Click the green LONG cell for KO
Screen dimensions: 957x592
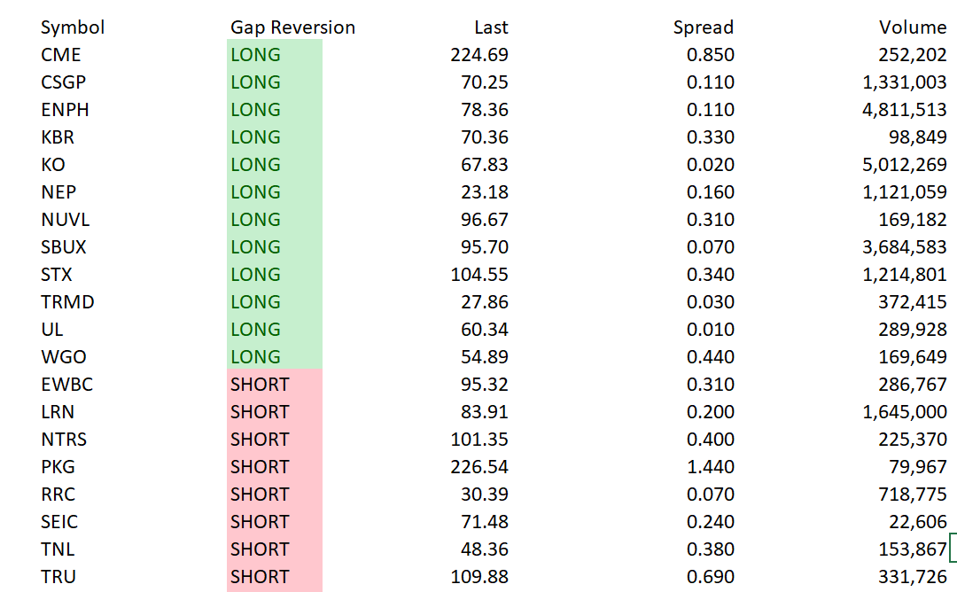(275, 165)
